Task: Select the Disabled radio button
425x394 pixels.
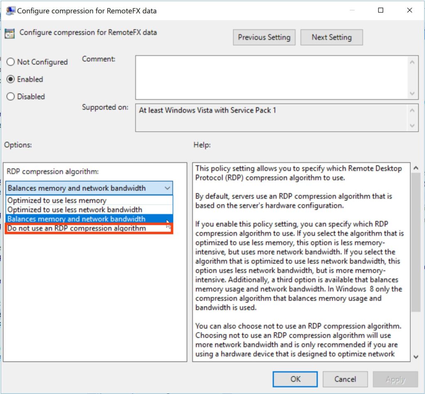Action: (11, 97)
